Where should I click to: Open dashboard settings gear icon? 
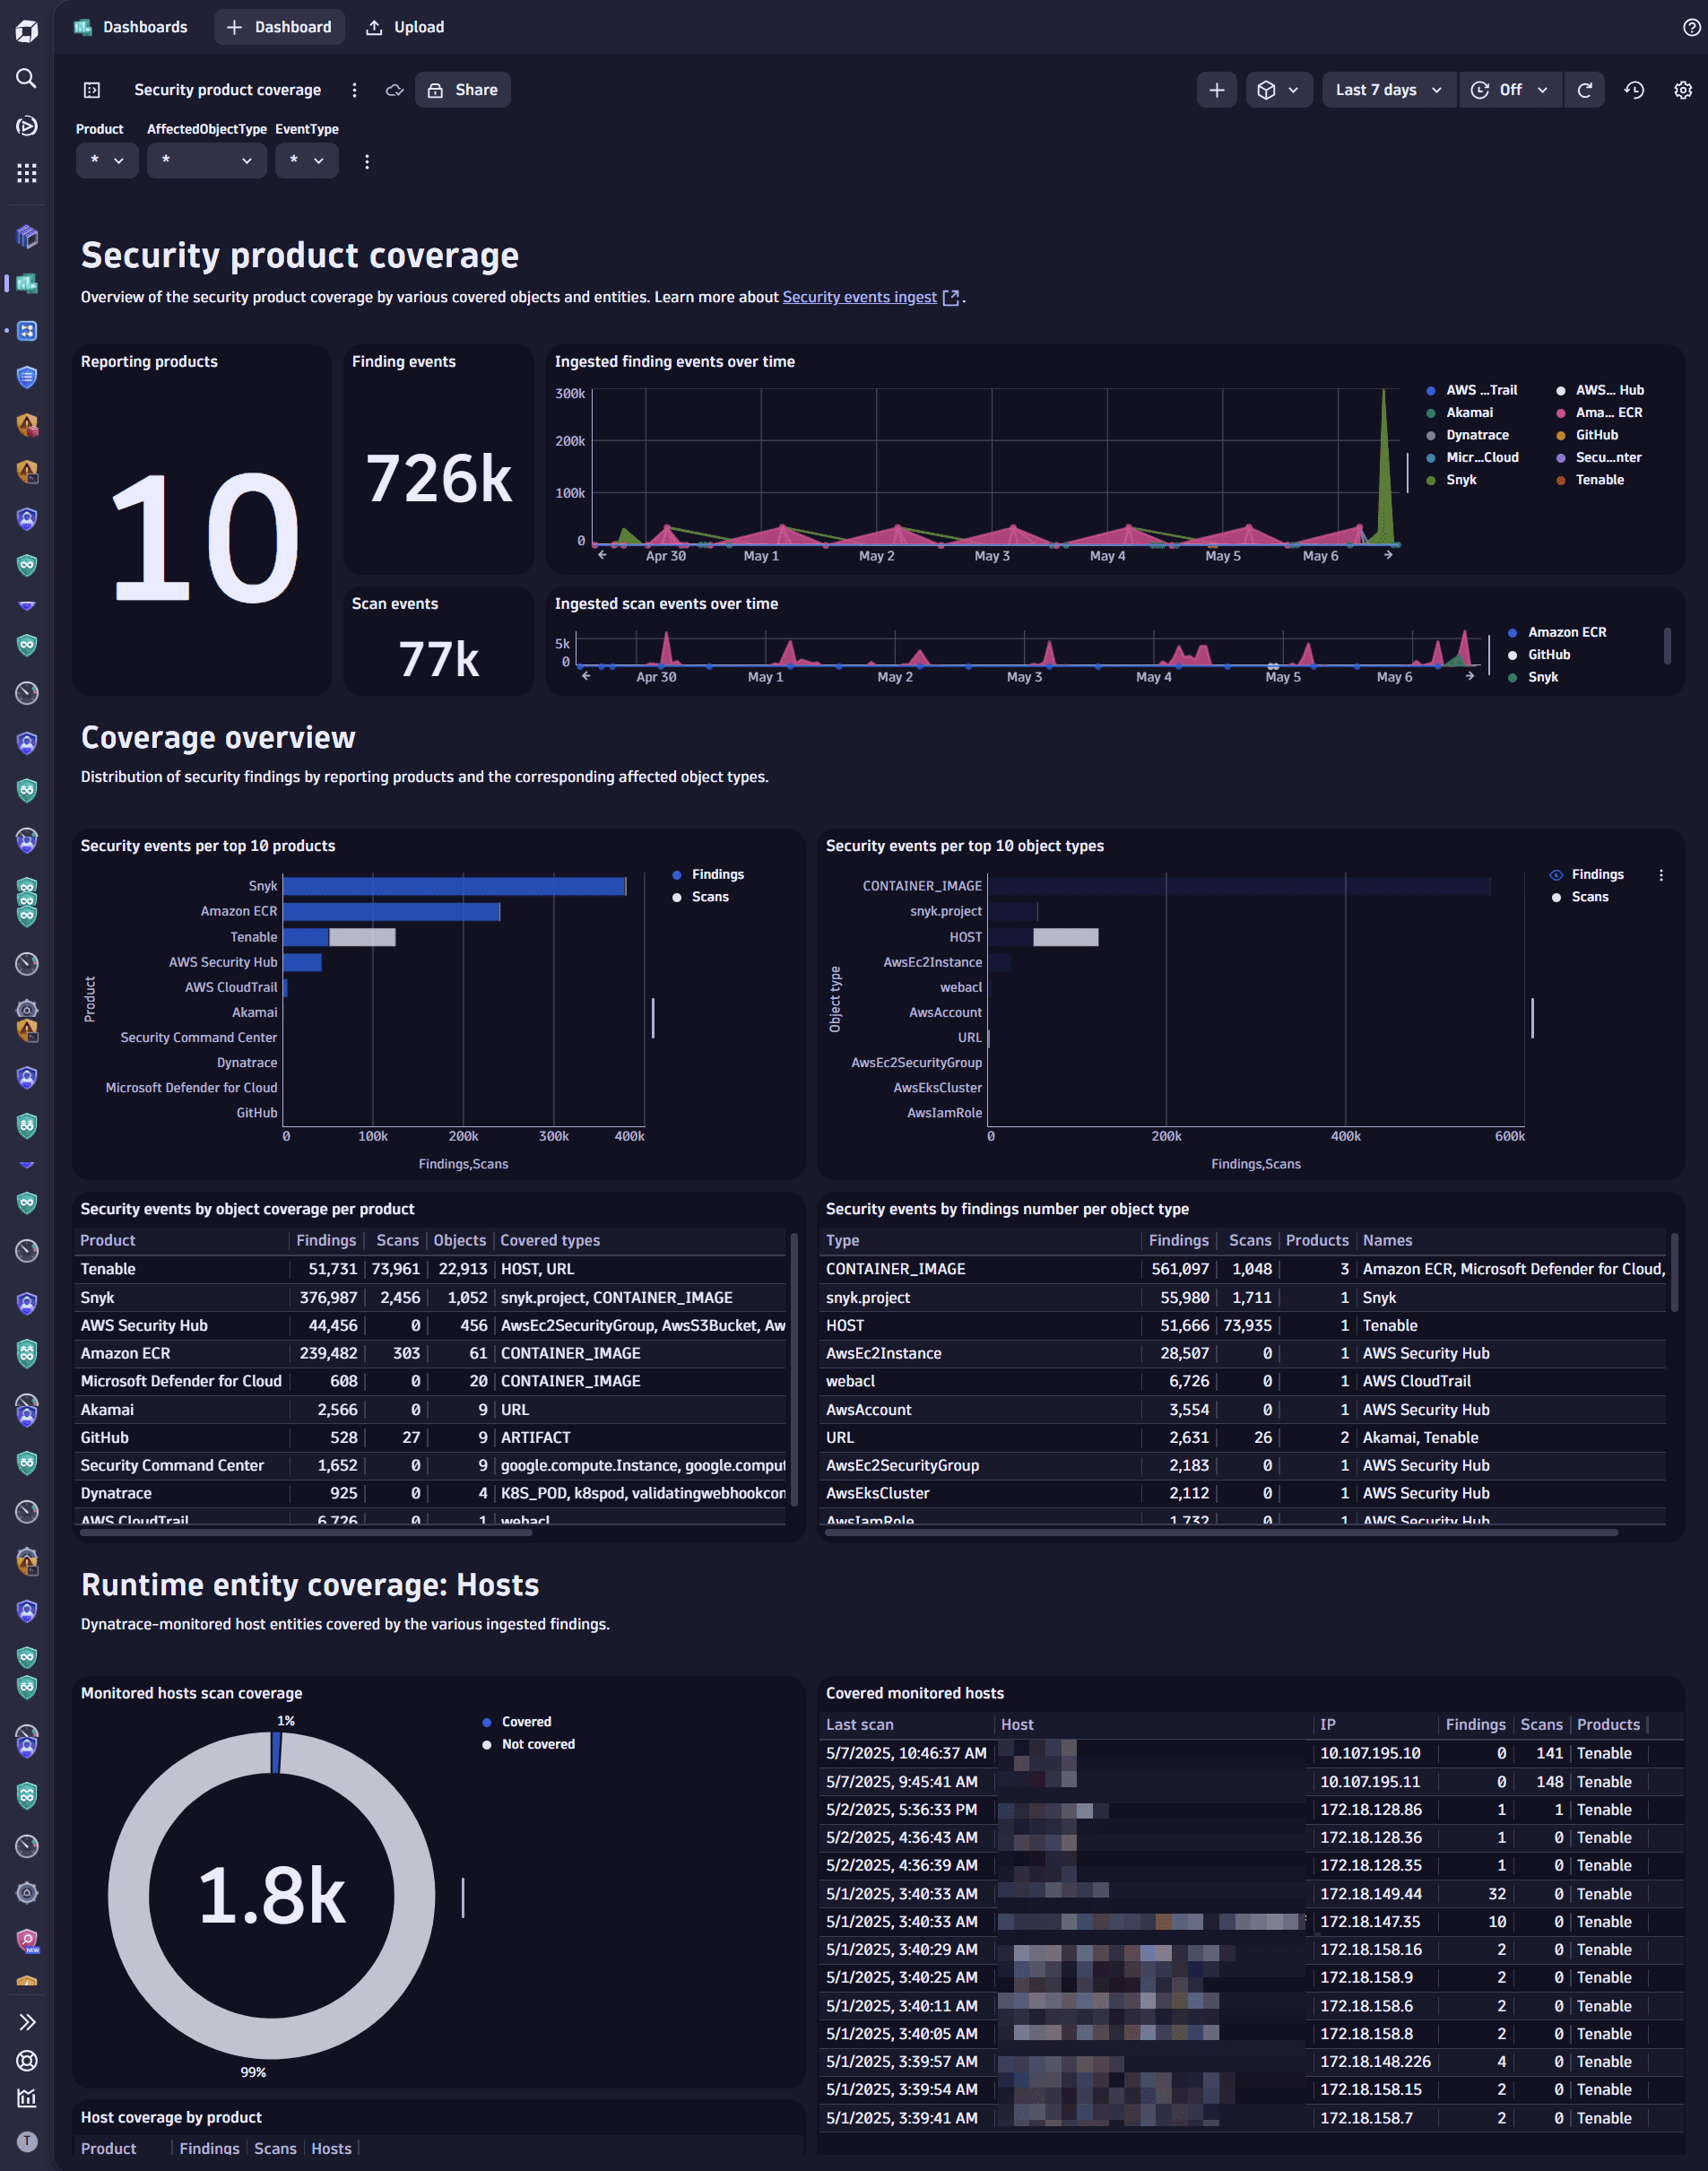pyautogui.click(x=1683, y=90)
